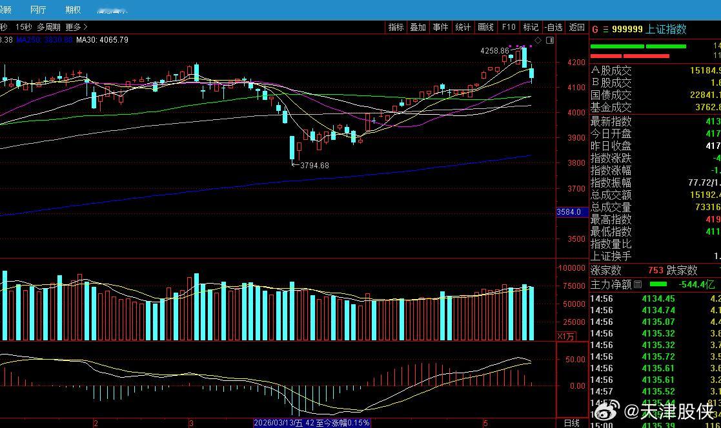721x428 pixels.
Task: Click the blue MA250 indicator label
Action: pos(45,40)
